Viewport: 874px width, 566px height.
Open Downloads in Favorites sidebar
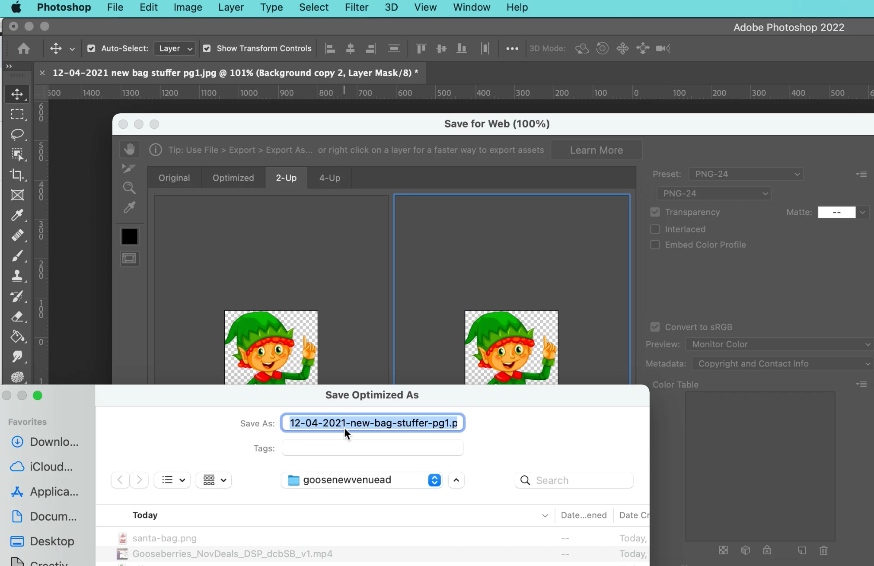tap(47, 442)
